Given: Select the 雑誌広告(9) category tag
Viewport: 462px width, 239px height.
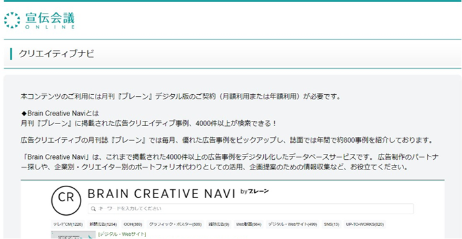Looking at the screenshot, I should tap(219, 224).
